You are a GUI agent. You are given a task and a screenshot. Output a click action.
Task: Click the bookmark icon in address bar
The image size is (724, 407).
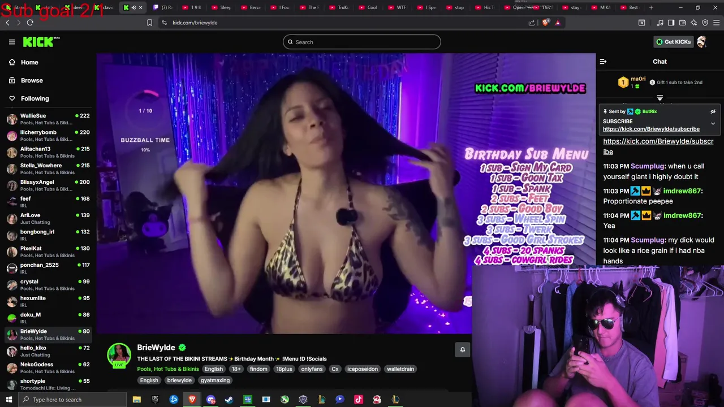(x=149, y=23)
